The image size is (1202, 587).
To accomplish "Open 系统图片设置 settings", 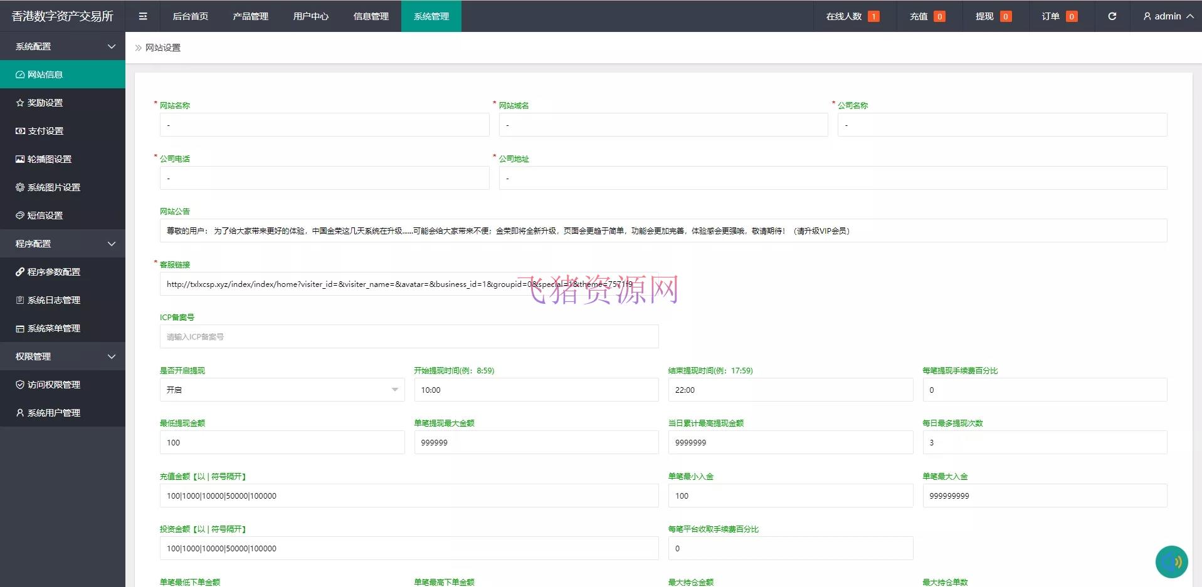I will click(x=53, y=187).
